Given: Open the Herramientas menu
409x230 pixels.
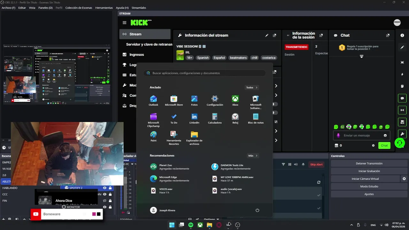Looking at the screenshot, I should pyautogui.click(x=104, y=8).
